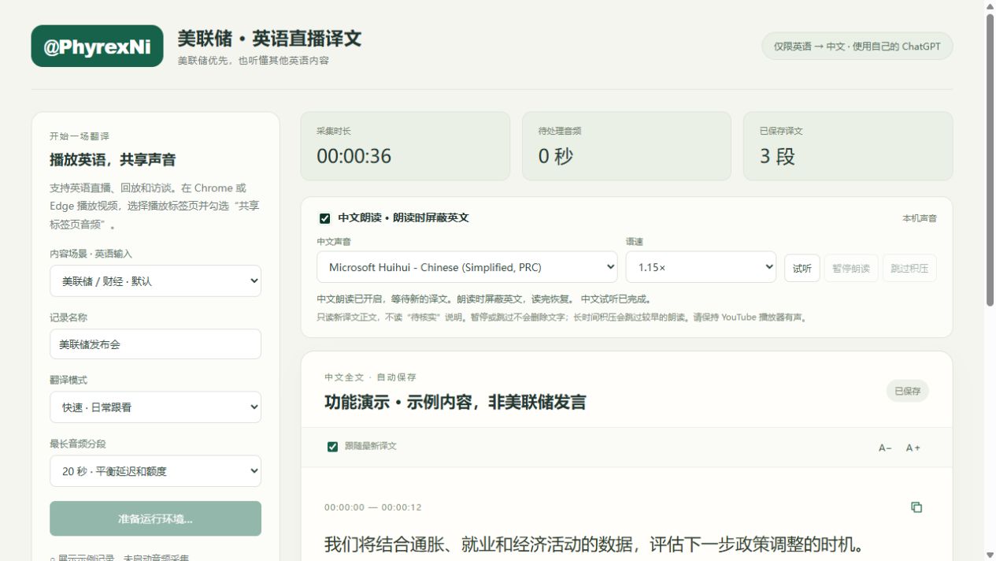Click the 采集时长 00:00:36 value
Viewport: 996px width, 561px height.
[x=354, y=156]
